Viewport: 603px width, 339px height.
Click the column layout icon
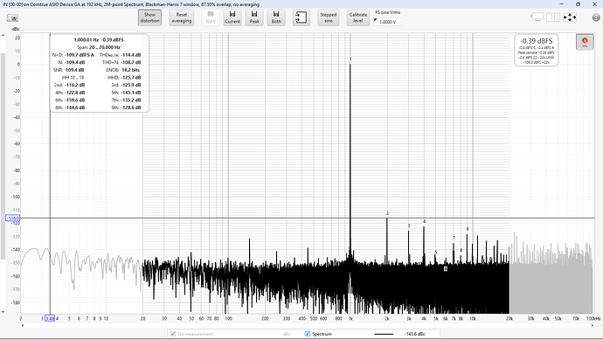click(x=553, y=17)
